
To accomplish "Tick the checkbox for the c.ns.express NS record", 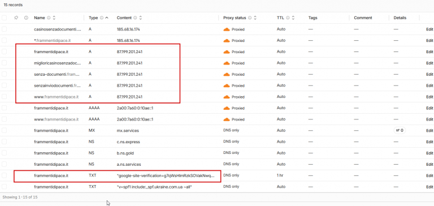I will tap(4, 141).
